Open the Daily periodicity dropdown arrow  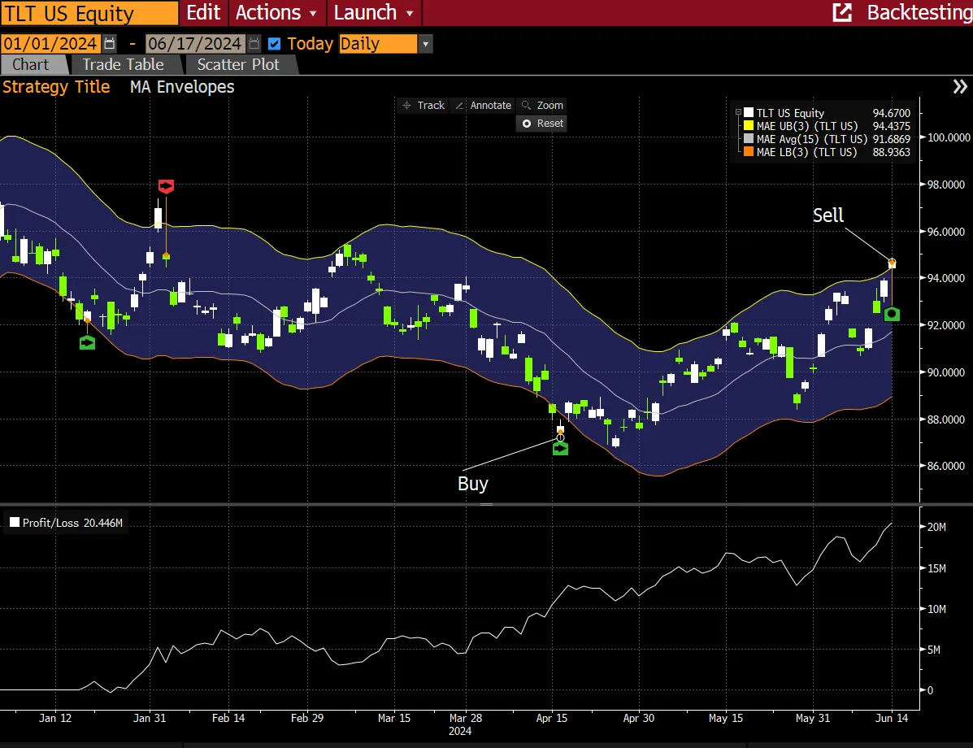(426, 44)
